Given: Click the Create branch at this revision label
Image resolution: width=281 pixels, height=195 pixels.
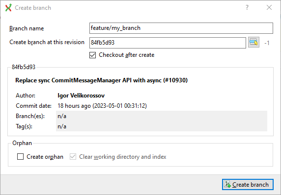Looking at the screenshot, I should tap(47, 42).
